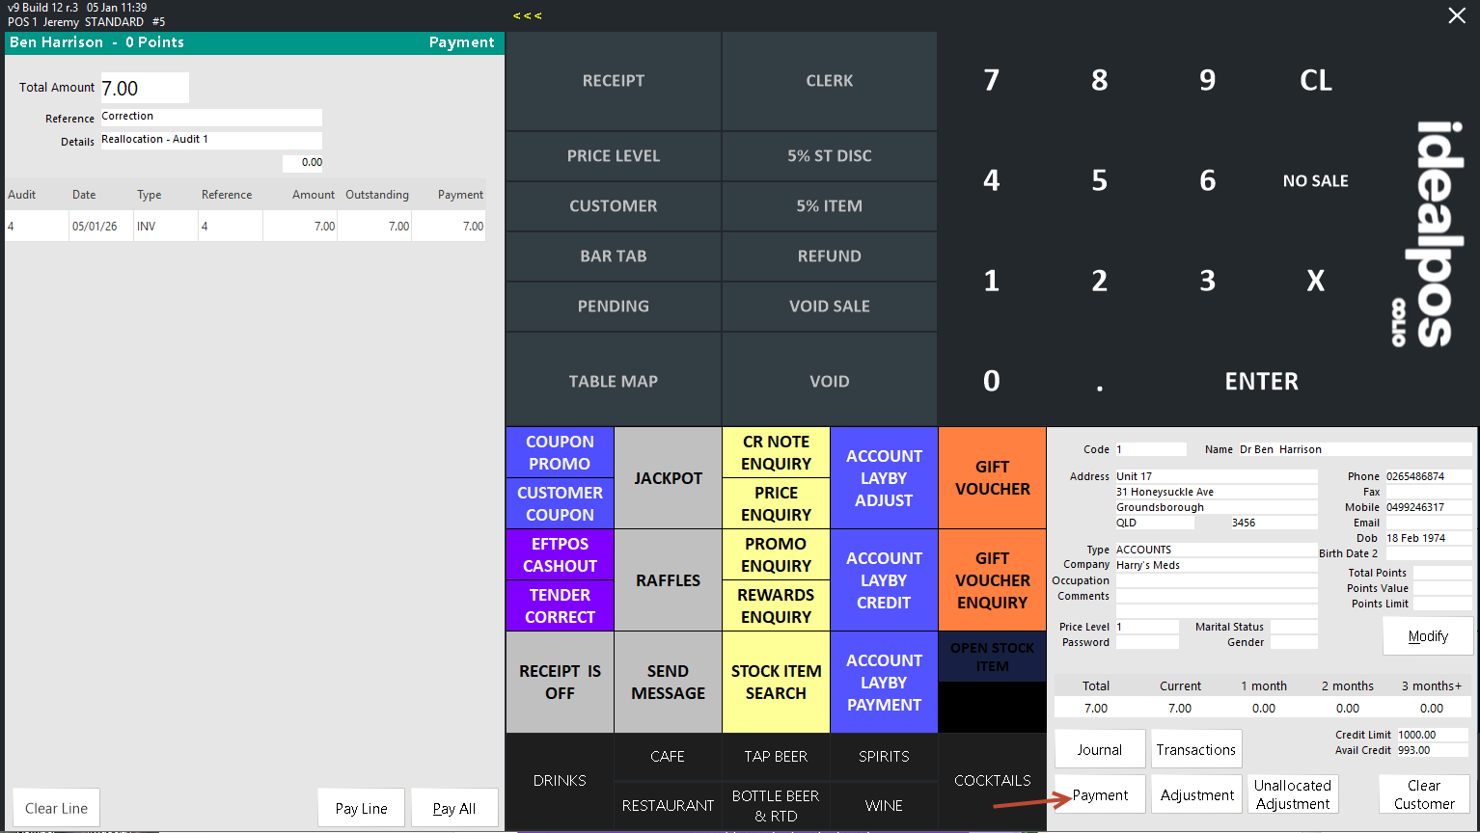Click the NO SALE button
1480x833 pixels.
click(x=1315, y=180)
